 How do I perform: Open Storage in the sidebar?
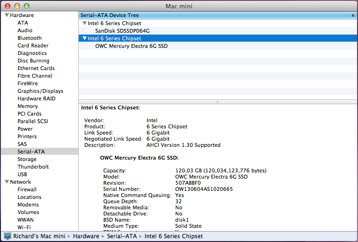(x=27, y=159)
